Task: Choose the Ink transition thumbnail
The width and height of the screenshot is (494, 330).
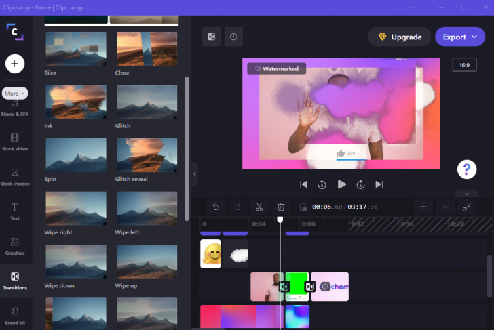Action: [76, 102]
